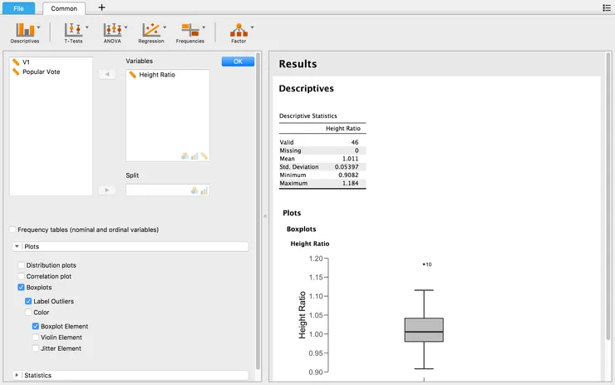Click the scale icon next to Height Ratio
Image resolution: width=615 pixels, height=385 pixels.
pyautogui.click(x=133, y=75)
